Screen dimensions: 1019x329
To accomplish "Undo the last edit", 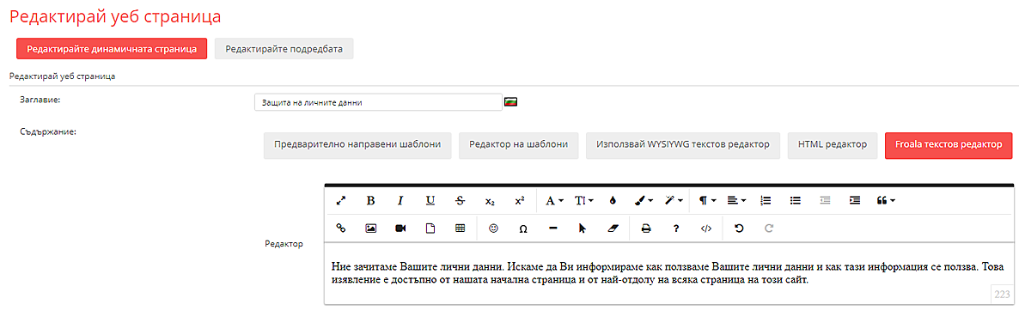I will point(739,228).
